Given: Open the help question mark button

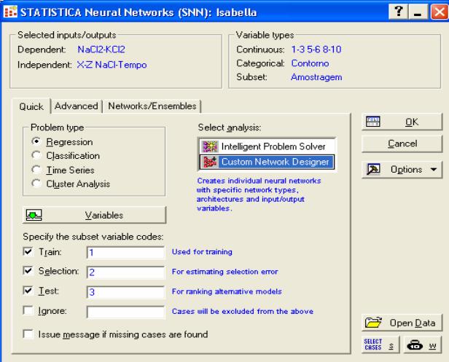Looking at the screenshot, I should click(x=398, y=12).
